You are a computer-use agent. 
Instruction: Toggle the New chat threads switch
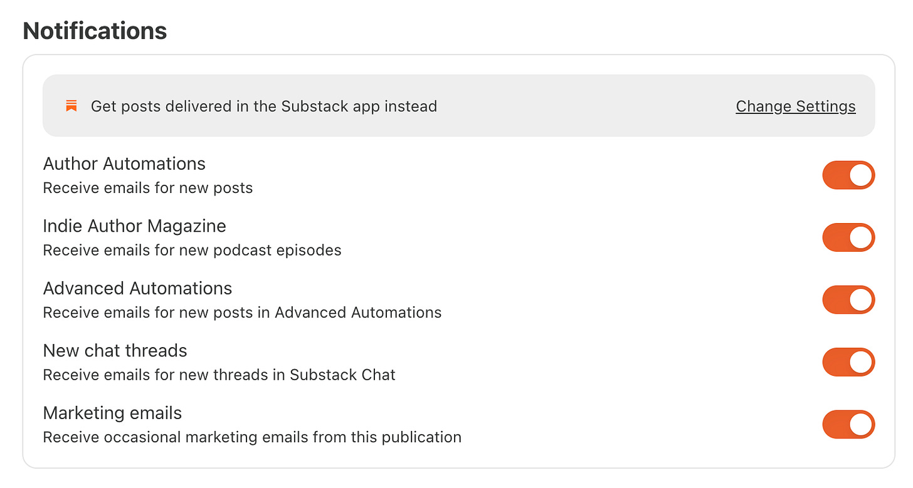(x=848, y=362)
